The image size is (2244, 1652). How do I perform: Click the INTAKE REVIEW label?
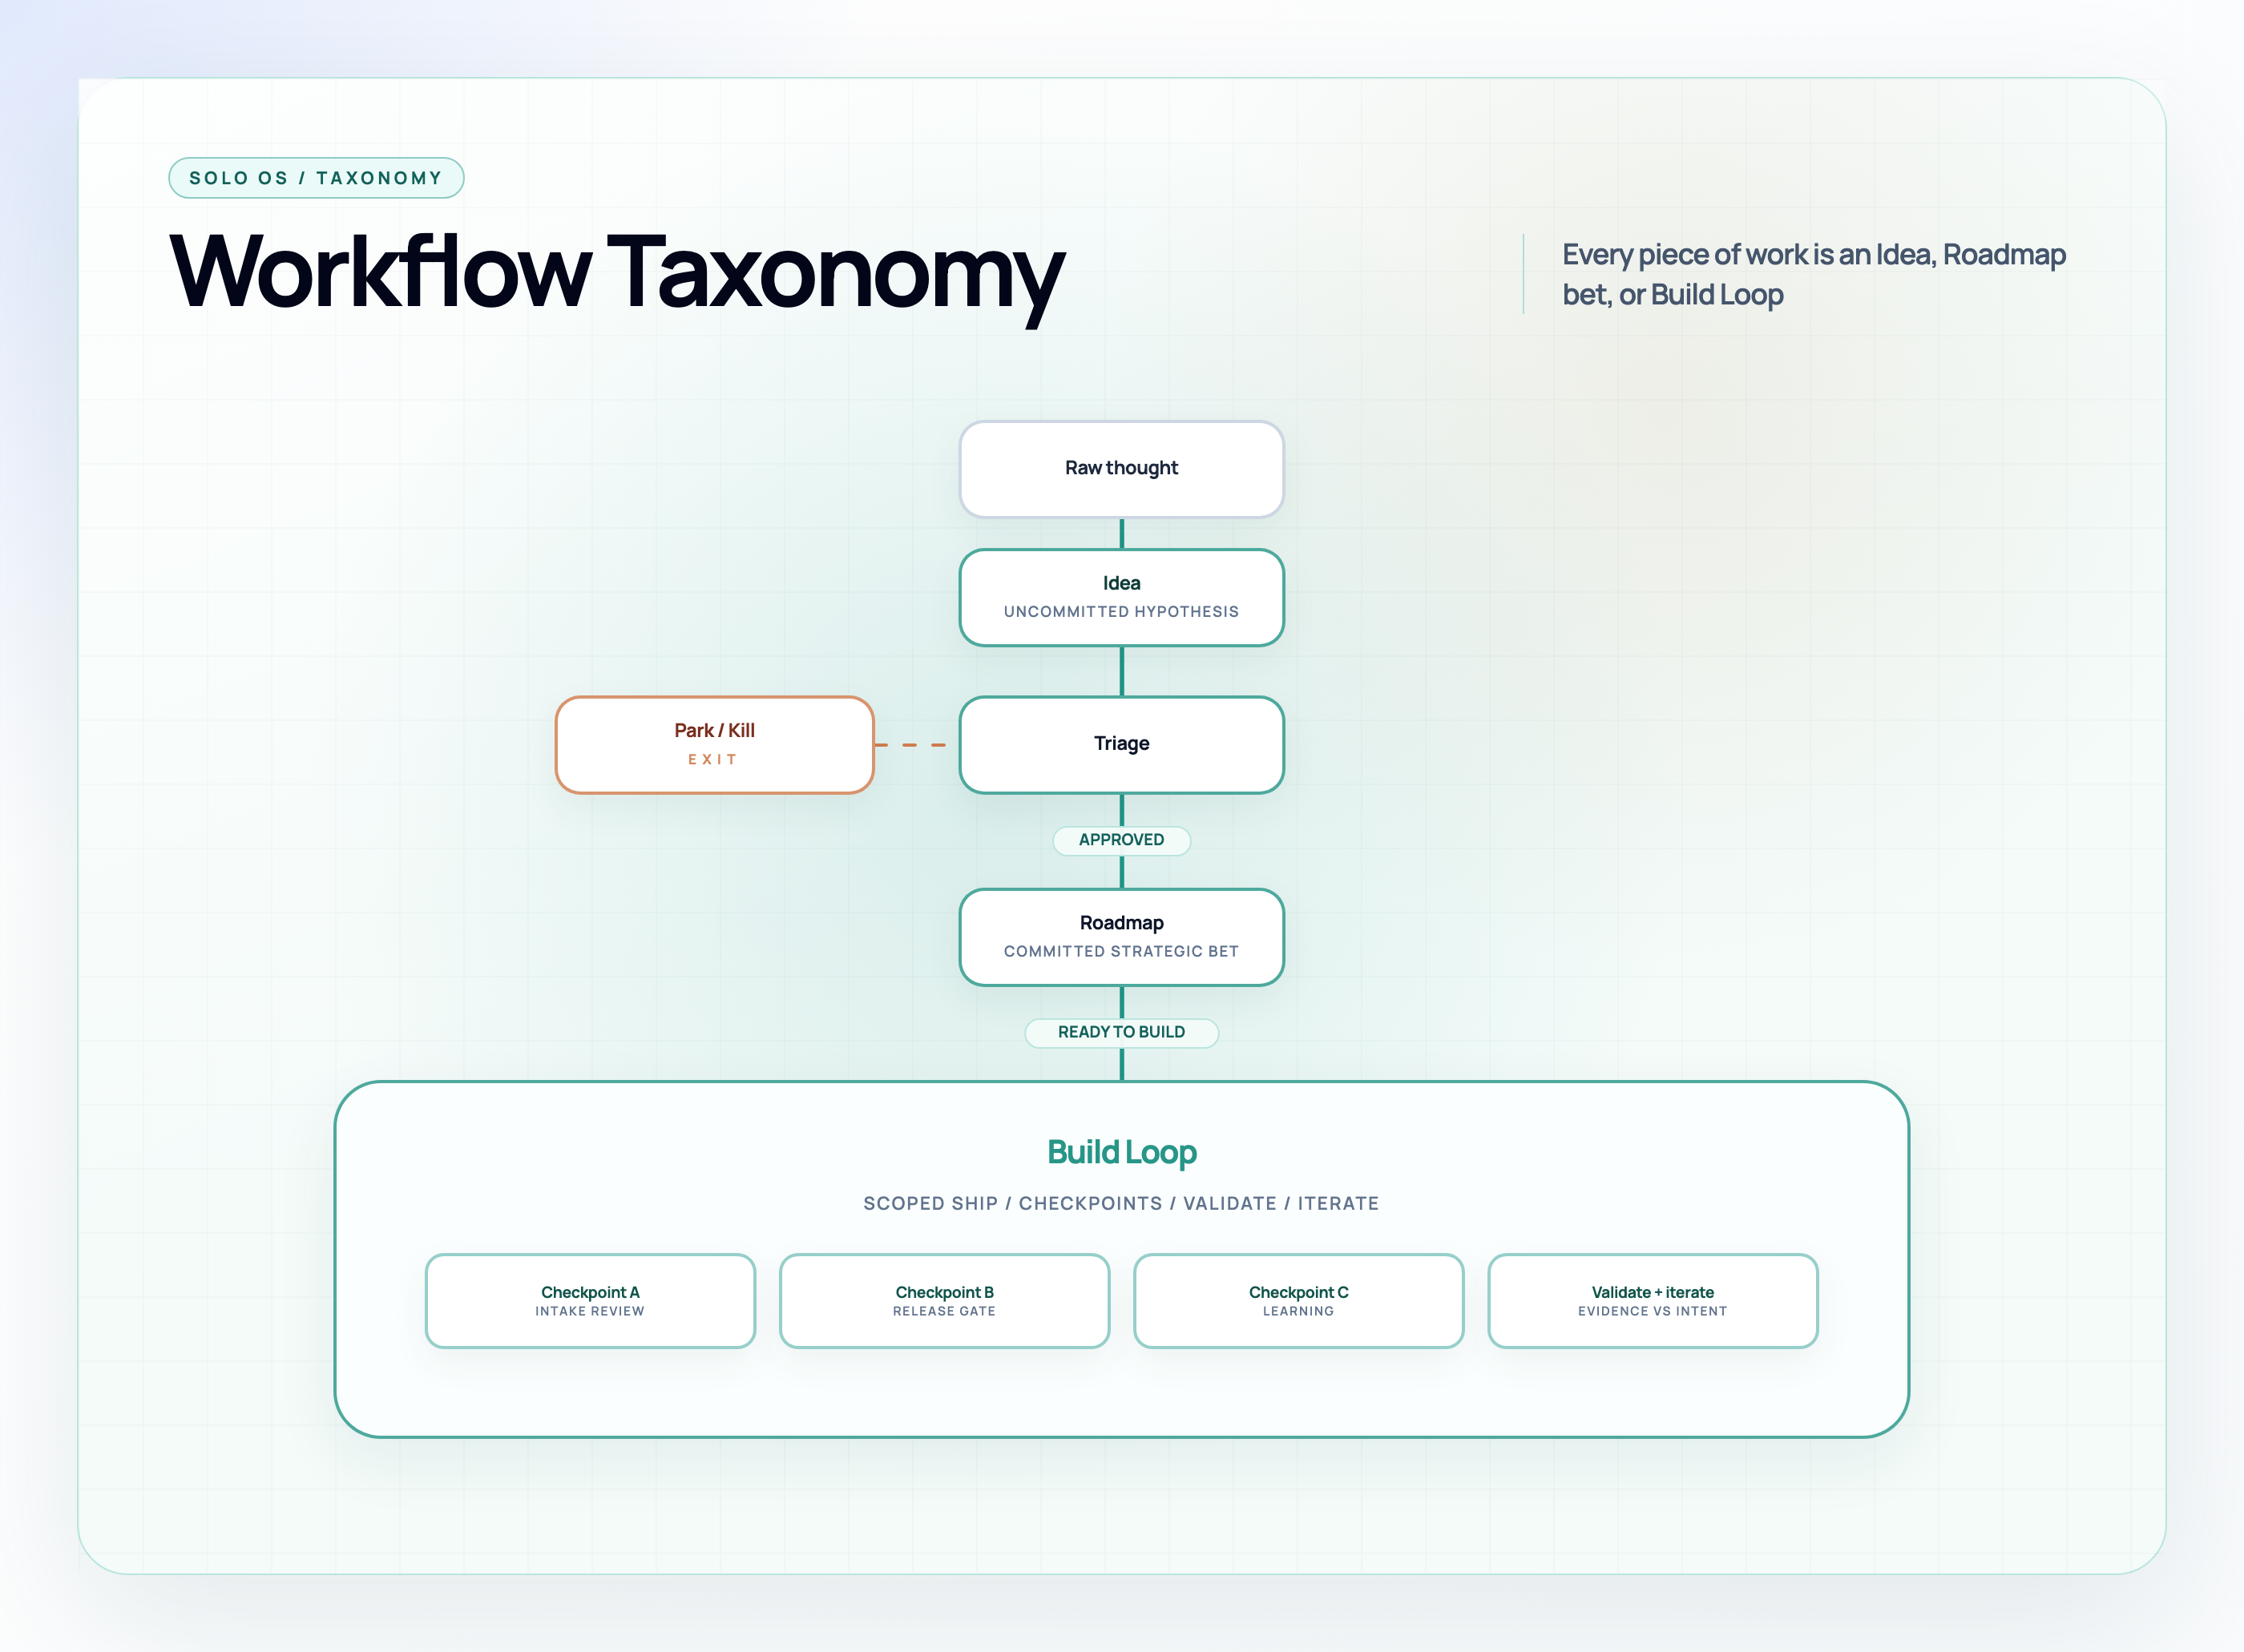point(591,1312)
